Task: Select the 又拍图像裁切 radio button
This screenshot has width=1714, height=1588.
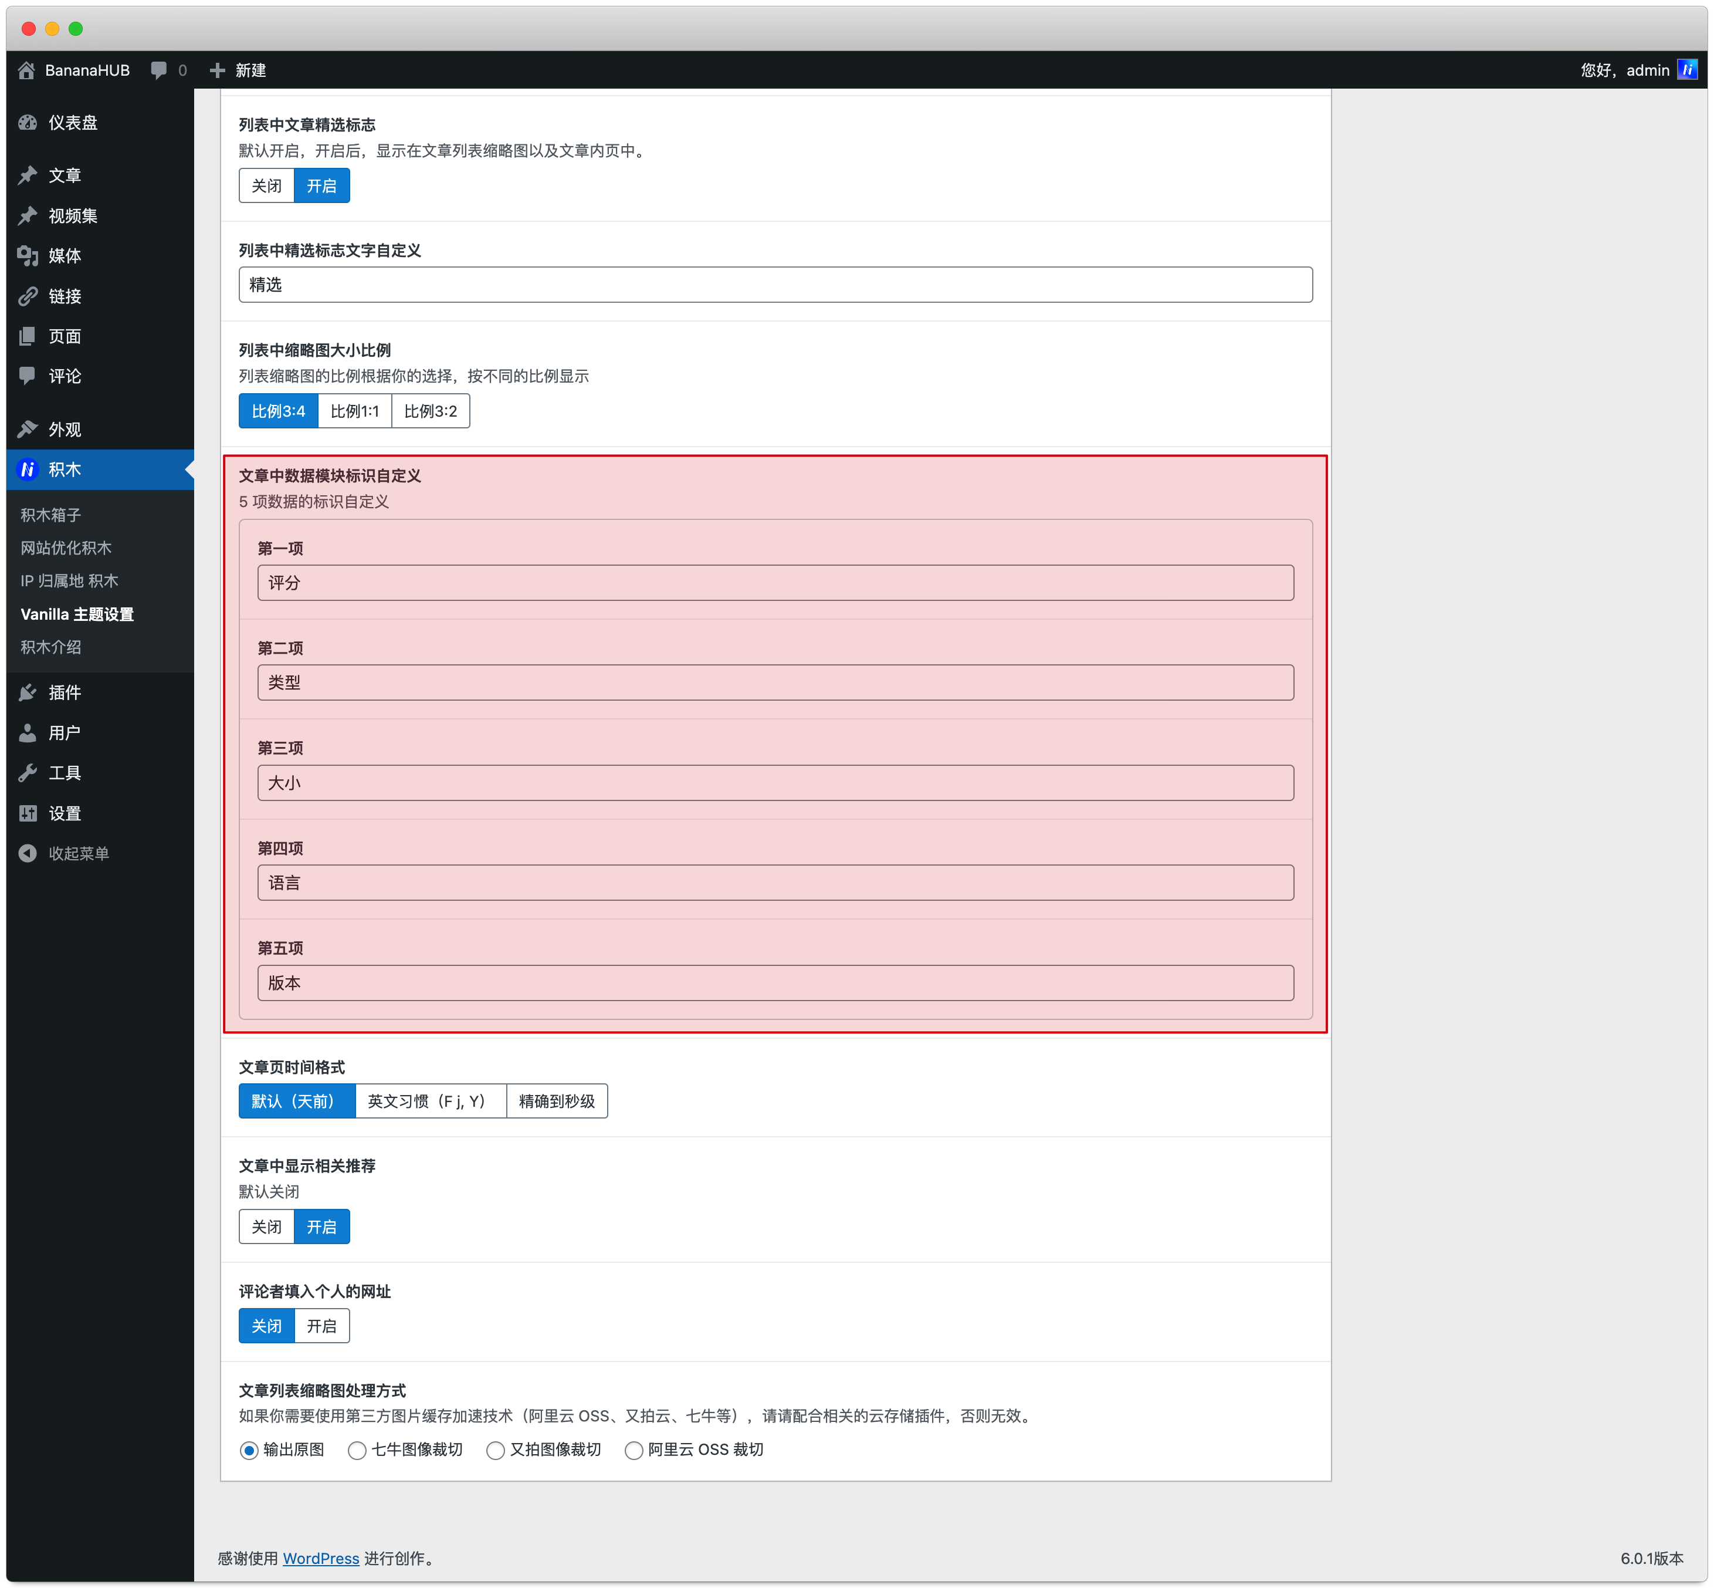Action: (496, 1451)
